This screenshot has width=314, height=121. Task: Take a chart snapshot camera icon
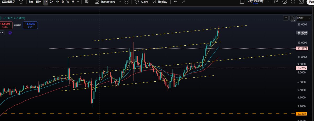301,2
